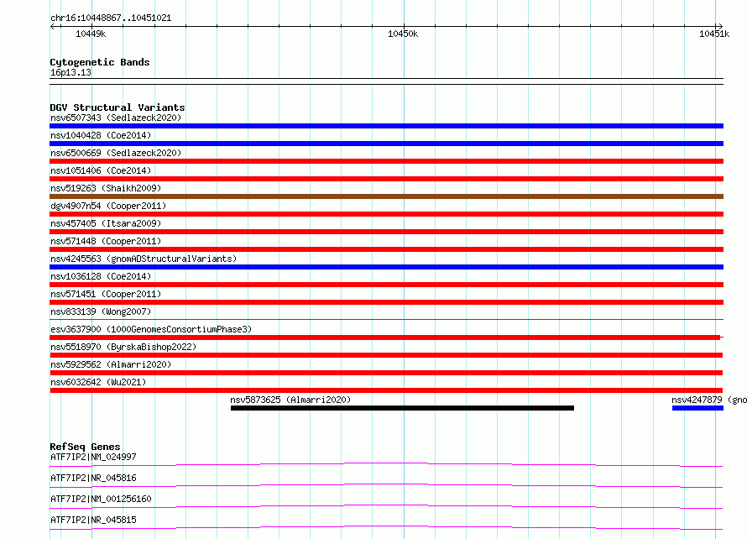Click the blue bar under nsv6507343
This screenshot has width=747, height=539.
[386, 126]
